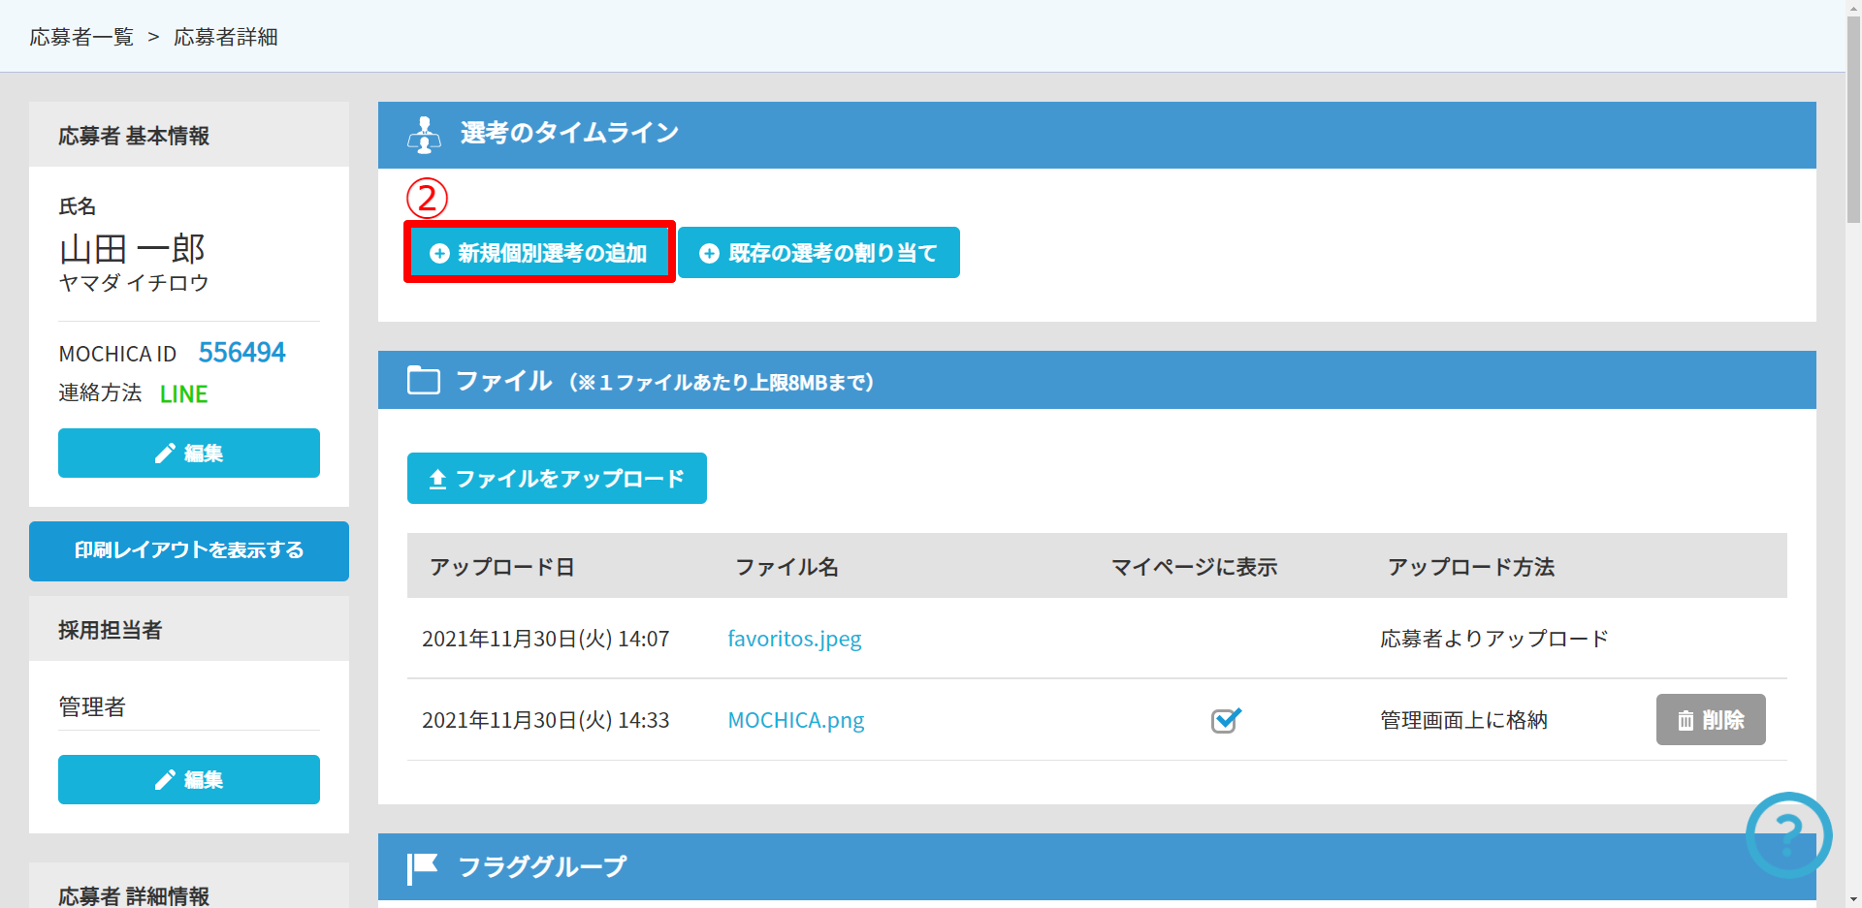
Task: Click the trash icon on 削除 button
Action: (1685, 720)
